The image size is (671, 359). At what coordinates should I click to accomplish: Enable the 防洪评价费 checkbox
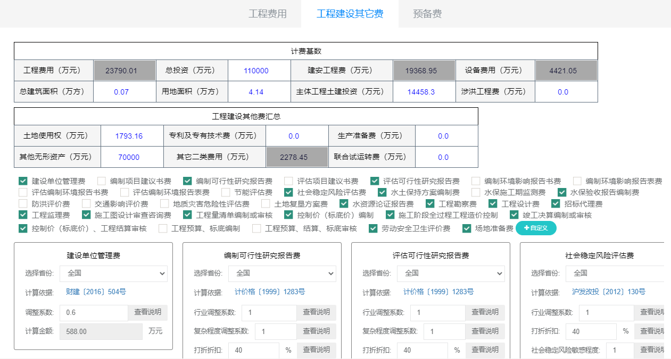(x=22, y=203)
